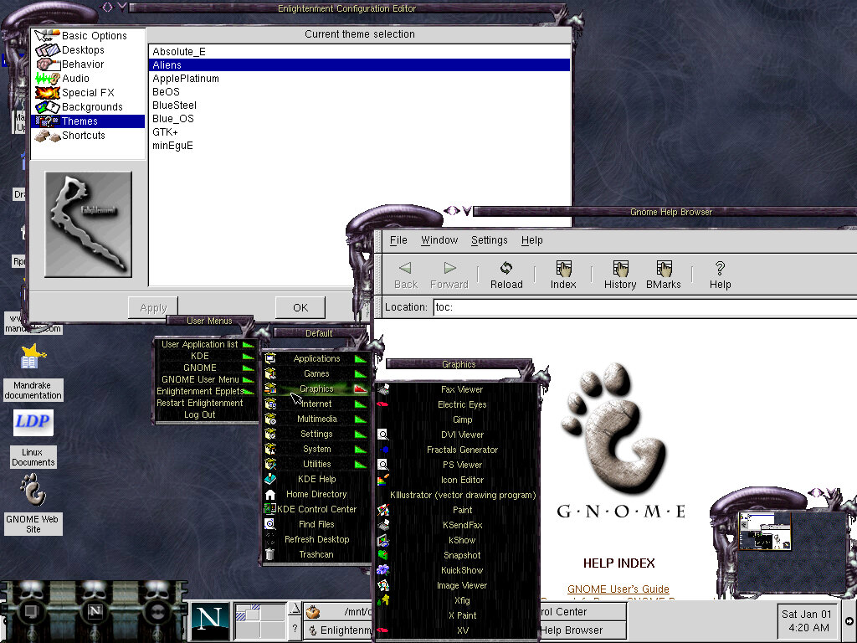
Task: Follow the GNOME User's Guide link
Action: coord(618,589)
